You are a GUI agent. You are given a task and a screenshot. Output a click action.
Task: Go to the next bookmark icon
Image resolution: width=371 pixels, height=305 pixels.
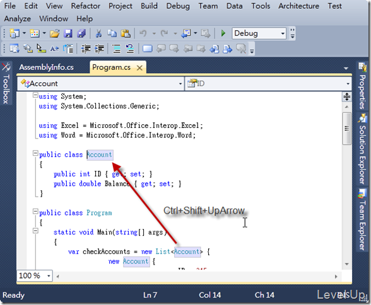click(x=174, y=49)
